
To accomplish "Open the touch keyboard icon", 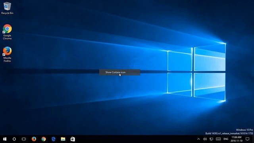I will (218, 139).
